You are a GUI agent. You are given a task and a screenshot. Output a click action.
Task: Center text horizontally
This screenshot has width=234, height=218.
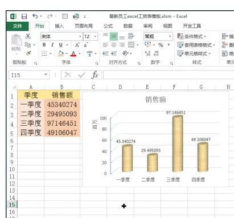[113, 45]
